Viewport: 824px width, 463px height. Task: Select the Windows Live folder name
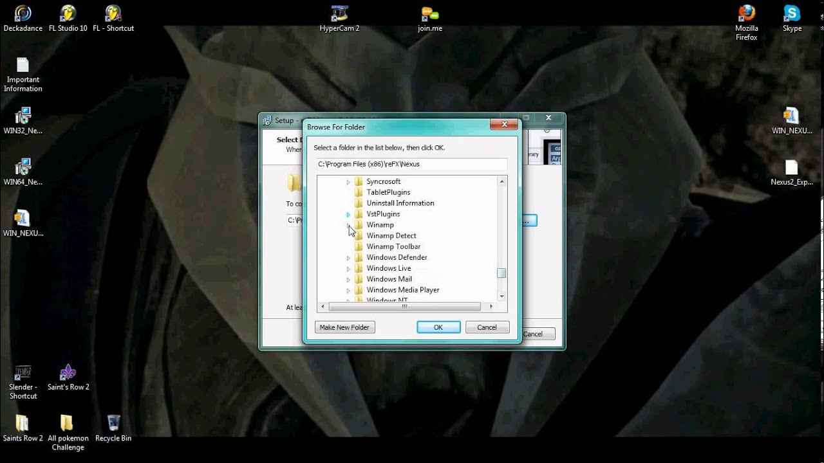(389, 268)
